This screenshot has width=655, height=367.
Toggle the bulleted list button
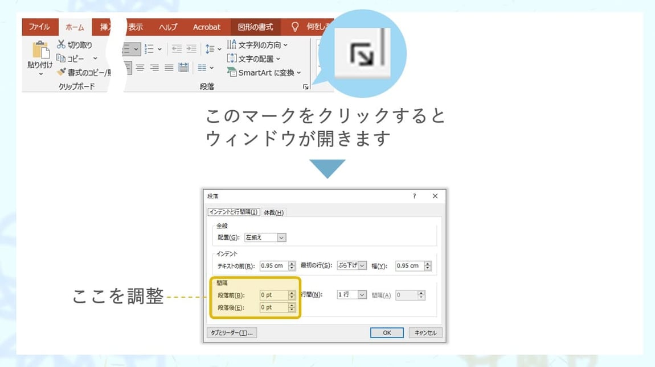[128, 48]
